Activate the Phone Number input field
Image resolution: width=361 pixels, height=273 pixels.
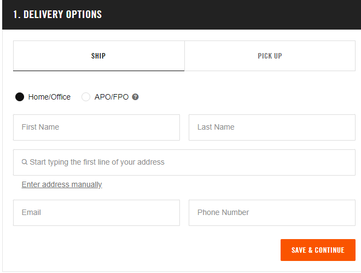(x=272, y=213)
